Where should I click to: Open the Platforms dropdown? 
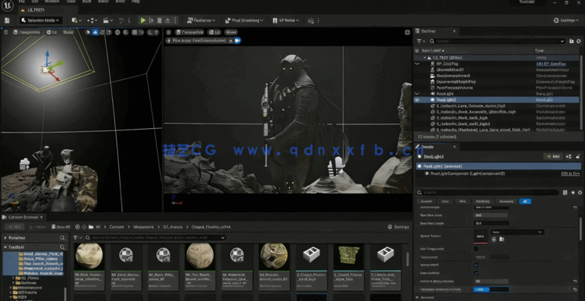coord(202,21)
